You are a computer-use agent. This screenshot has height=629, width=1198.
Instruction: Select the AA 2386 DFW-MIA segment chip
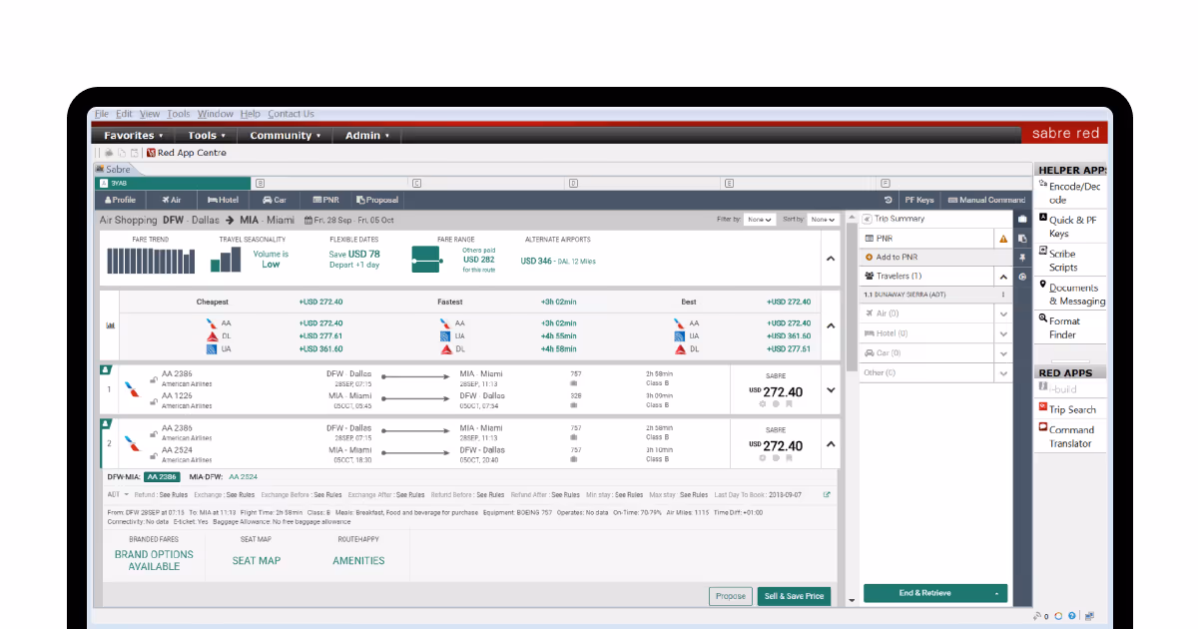coord(163,477)
